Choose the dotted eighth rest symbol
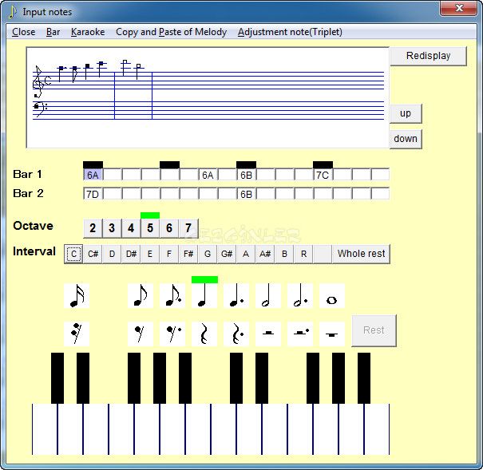483x470 pixels. (172, 334)
